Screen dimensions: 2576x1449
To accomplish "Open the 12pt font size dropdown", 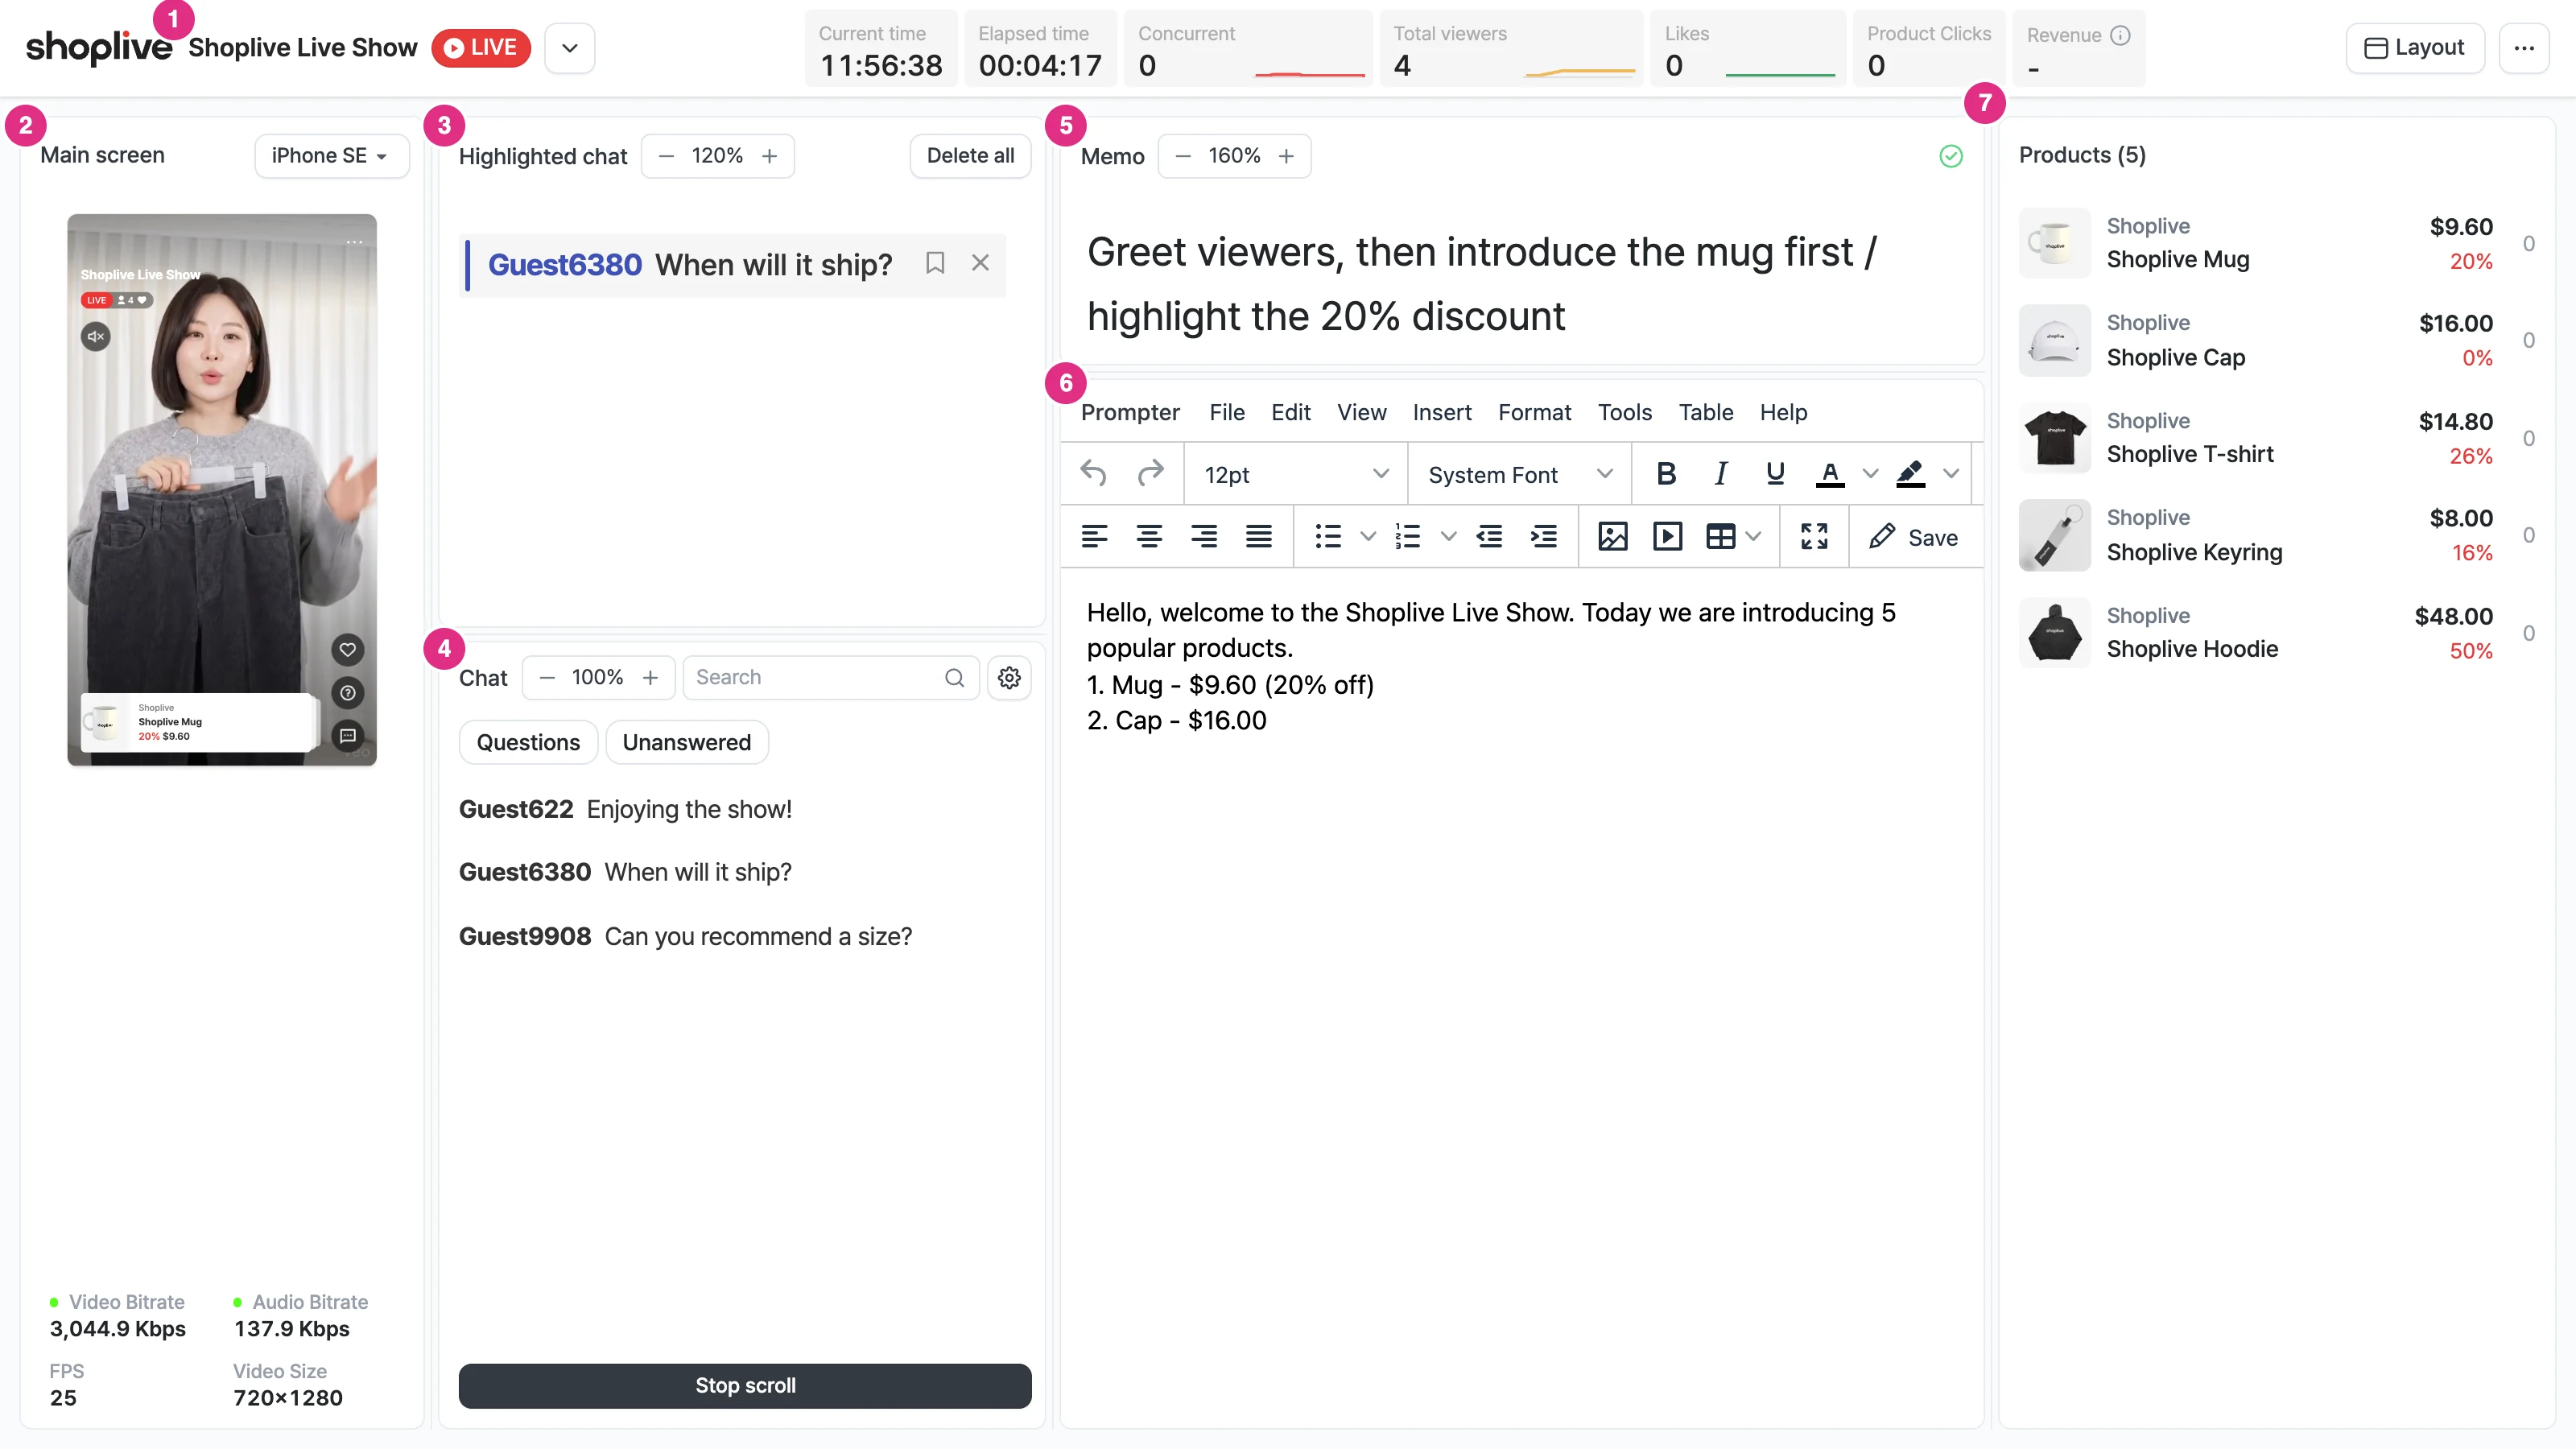I will (1296, 474).
